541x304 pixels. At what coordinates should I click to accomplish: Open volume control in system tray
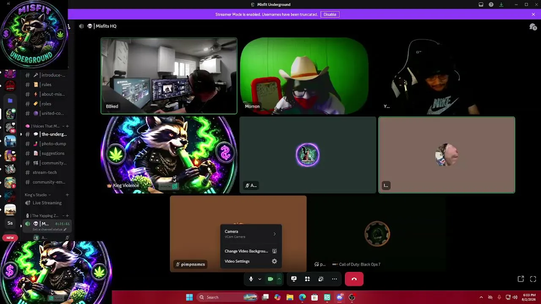(x=515, y=297)
